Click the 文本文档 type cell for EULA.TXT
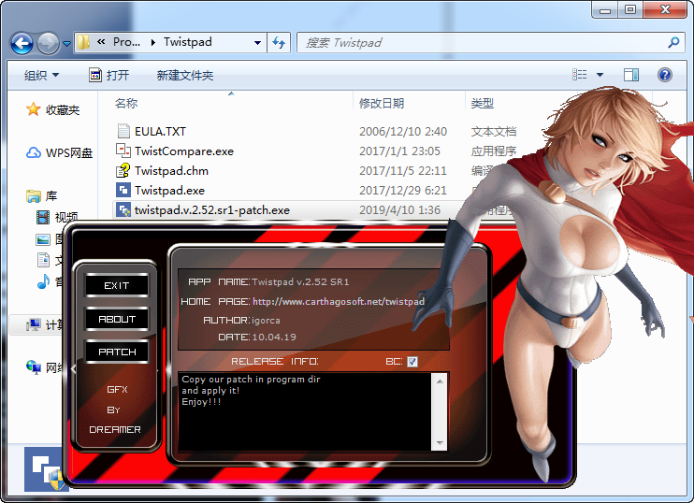The image size is (694, 503). (494, 132)
